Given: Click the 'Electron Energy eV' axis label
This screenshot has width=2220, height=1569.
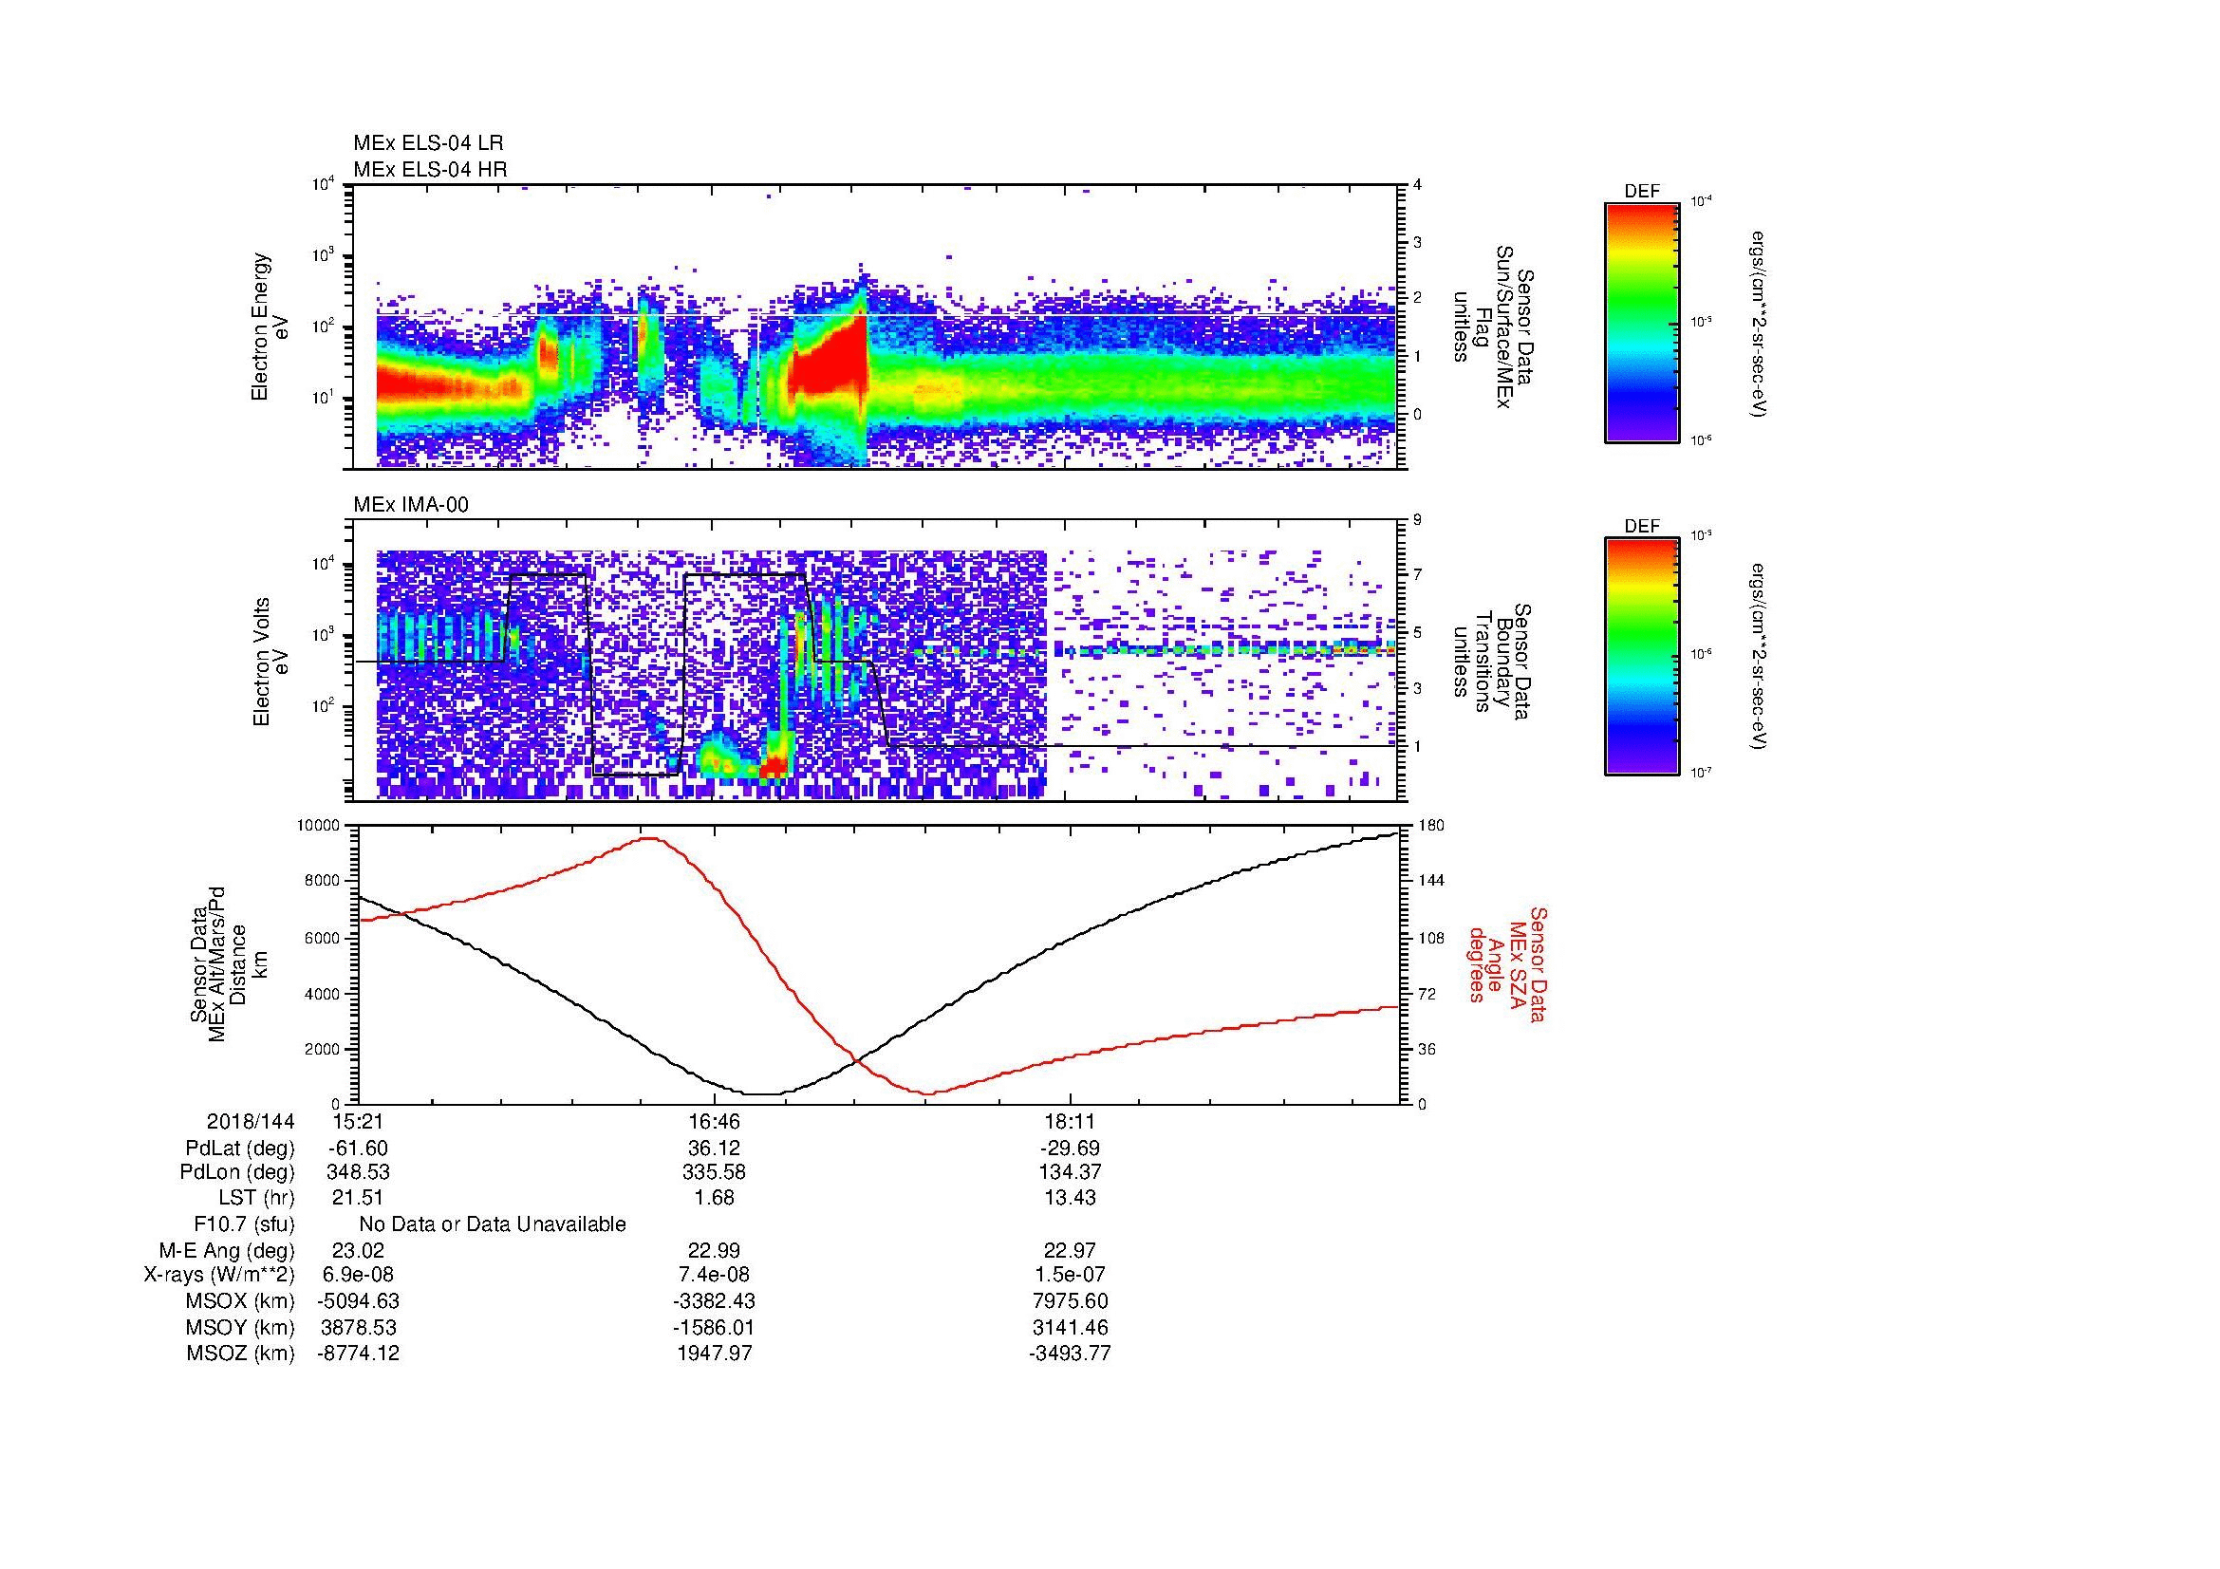Looking at the screenshot, I should (270, 326).
